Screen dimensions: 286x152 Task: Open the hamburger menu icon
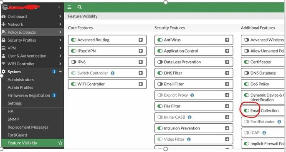tap(69, 7)
